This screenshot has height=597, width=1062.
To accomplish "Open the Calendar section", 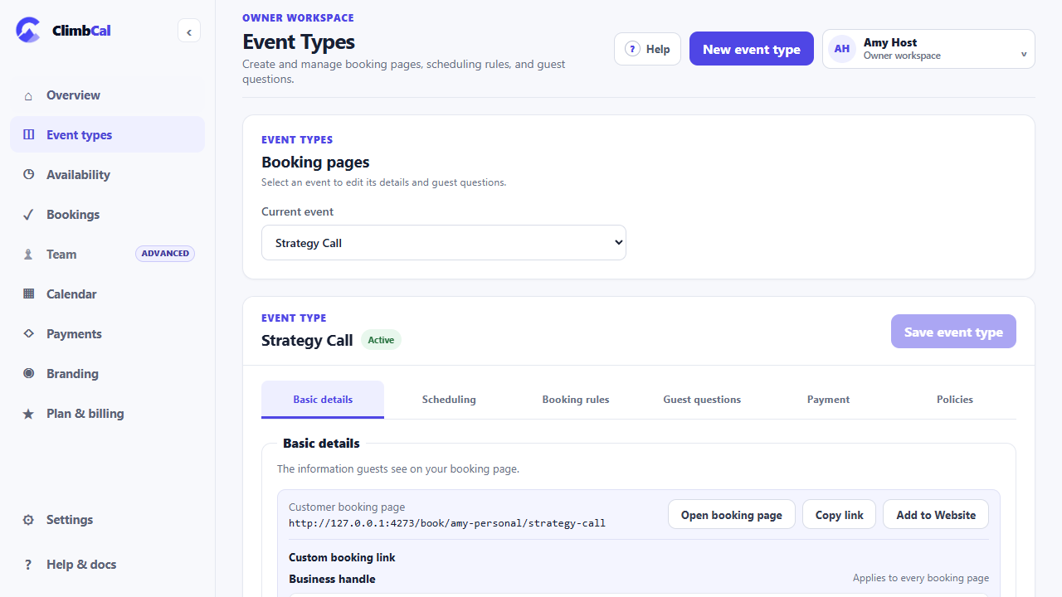I will [x=107, y=294].
